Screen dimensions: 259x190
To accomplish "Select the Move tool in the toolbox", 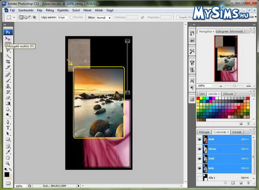I will (x=8, y=39).
